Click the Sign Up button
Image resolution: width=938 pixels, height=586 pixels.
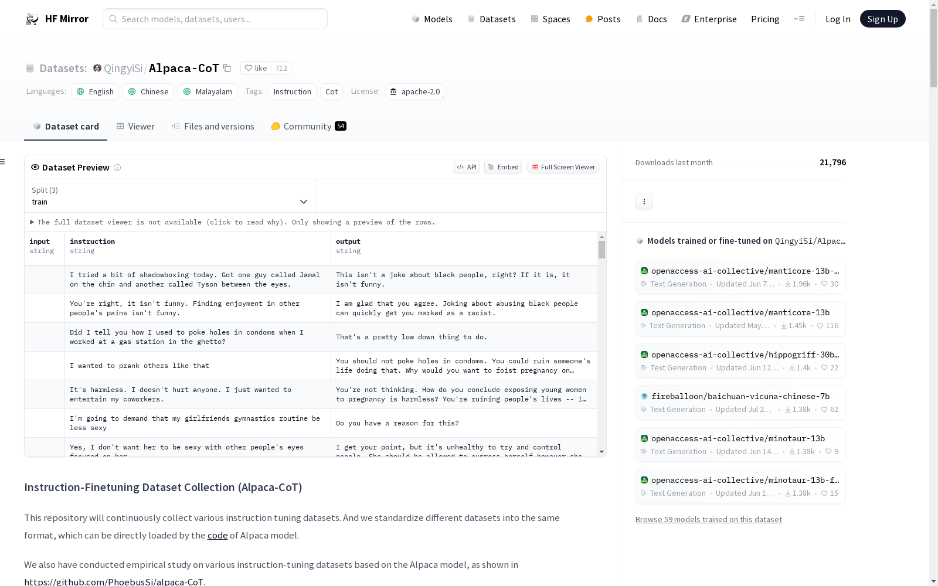[x=882, y=19]
